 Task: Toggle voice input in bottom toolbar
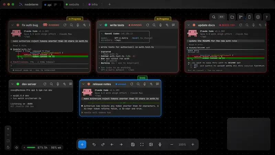tap(160, 144)
